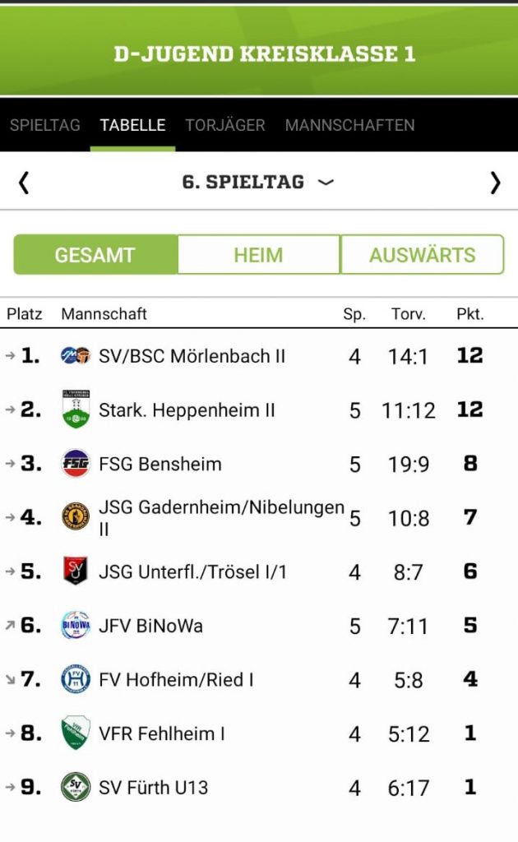Viewport: 518px width, 842px height.
Task: Switch to the MANNSCHAFTEN tab
Action: [x=349, y=125]
